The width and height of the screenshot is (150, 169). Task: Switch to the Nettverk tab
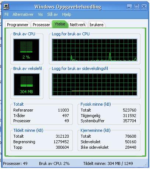pos(78,25)
